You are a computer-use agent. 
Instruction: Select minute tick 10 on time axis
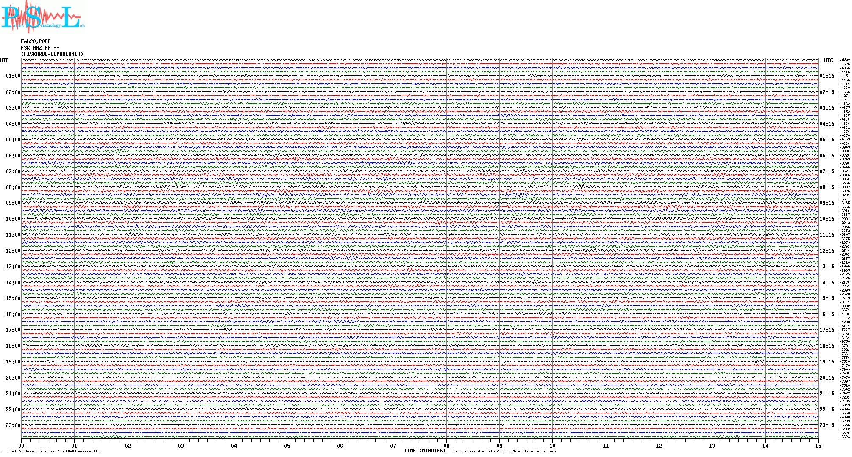click(552, 446)
